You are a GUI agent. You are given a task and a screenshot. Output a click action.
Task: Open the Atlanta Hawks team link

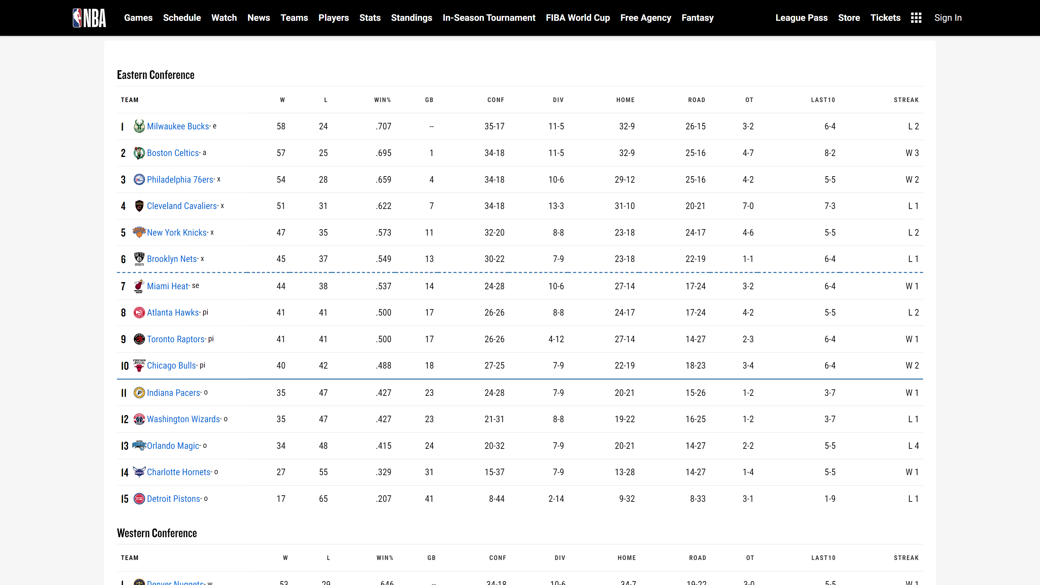(173, 312)
